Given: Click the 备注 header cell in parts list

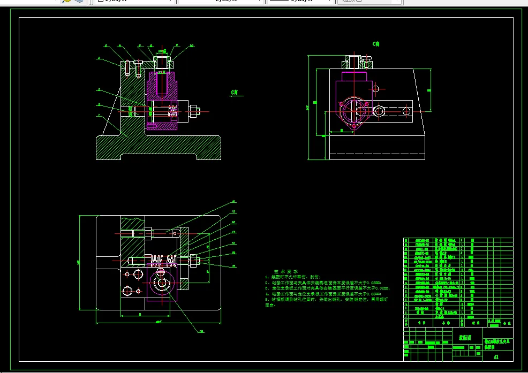Looking at the screenshot, I should click(507, 323).
